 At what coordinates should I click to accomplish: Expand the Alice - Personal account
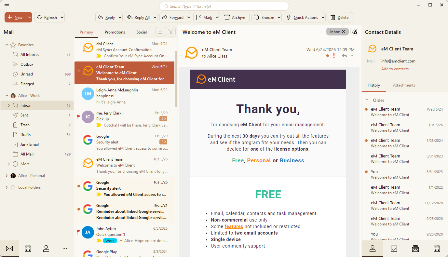[7, 176]
